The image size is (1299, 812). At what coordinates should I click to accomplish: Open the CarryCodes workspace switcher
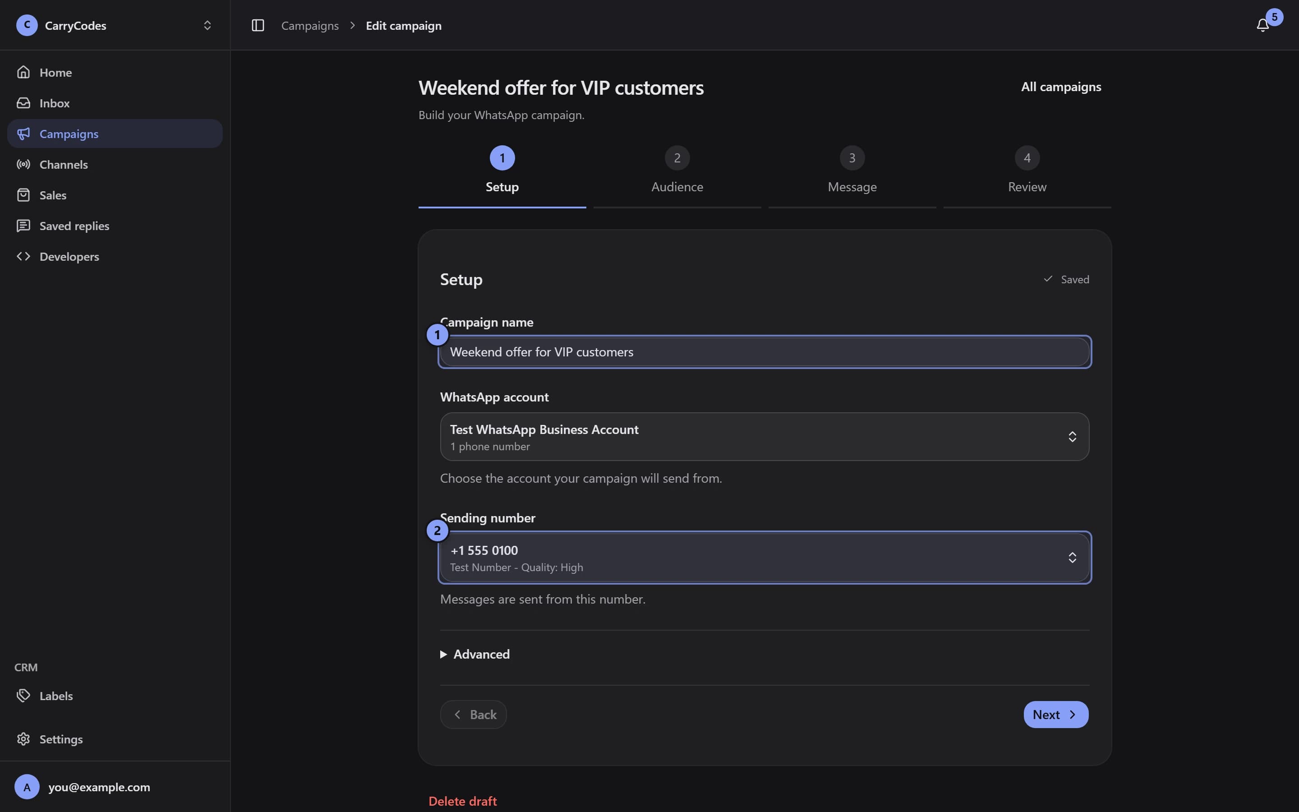(115, 25)
